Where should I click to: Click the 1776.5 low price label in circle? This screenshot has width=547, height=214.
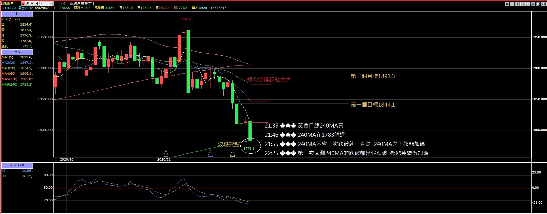click(249, 149)
